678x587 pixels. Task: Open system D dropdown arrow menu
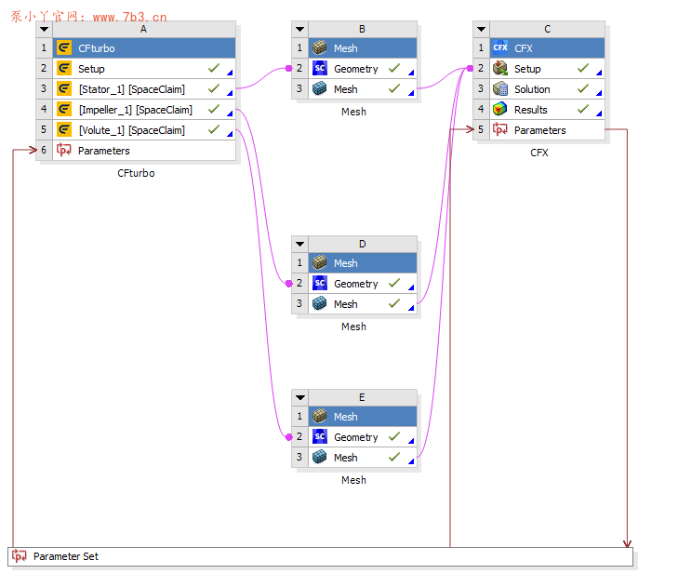coord(299,244)
